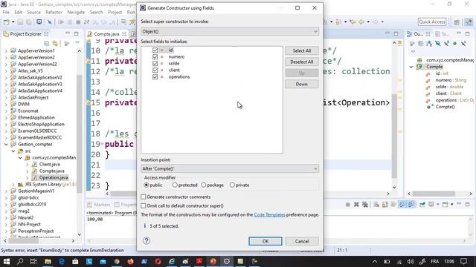Screen dimensions: 476x267
Task: Toggle the client field checkbox
Action: [155, 70]
